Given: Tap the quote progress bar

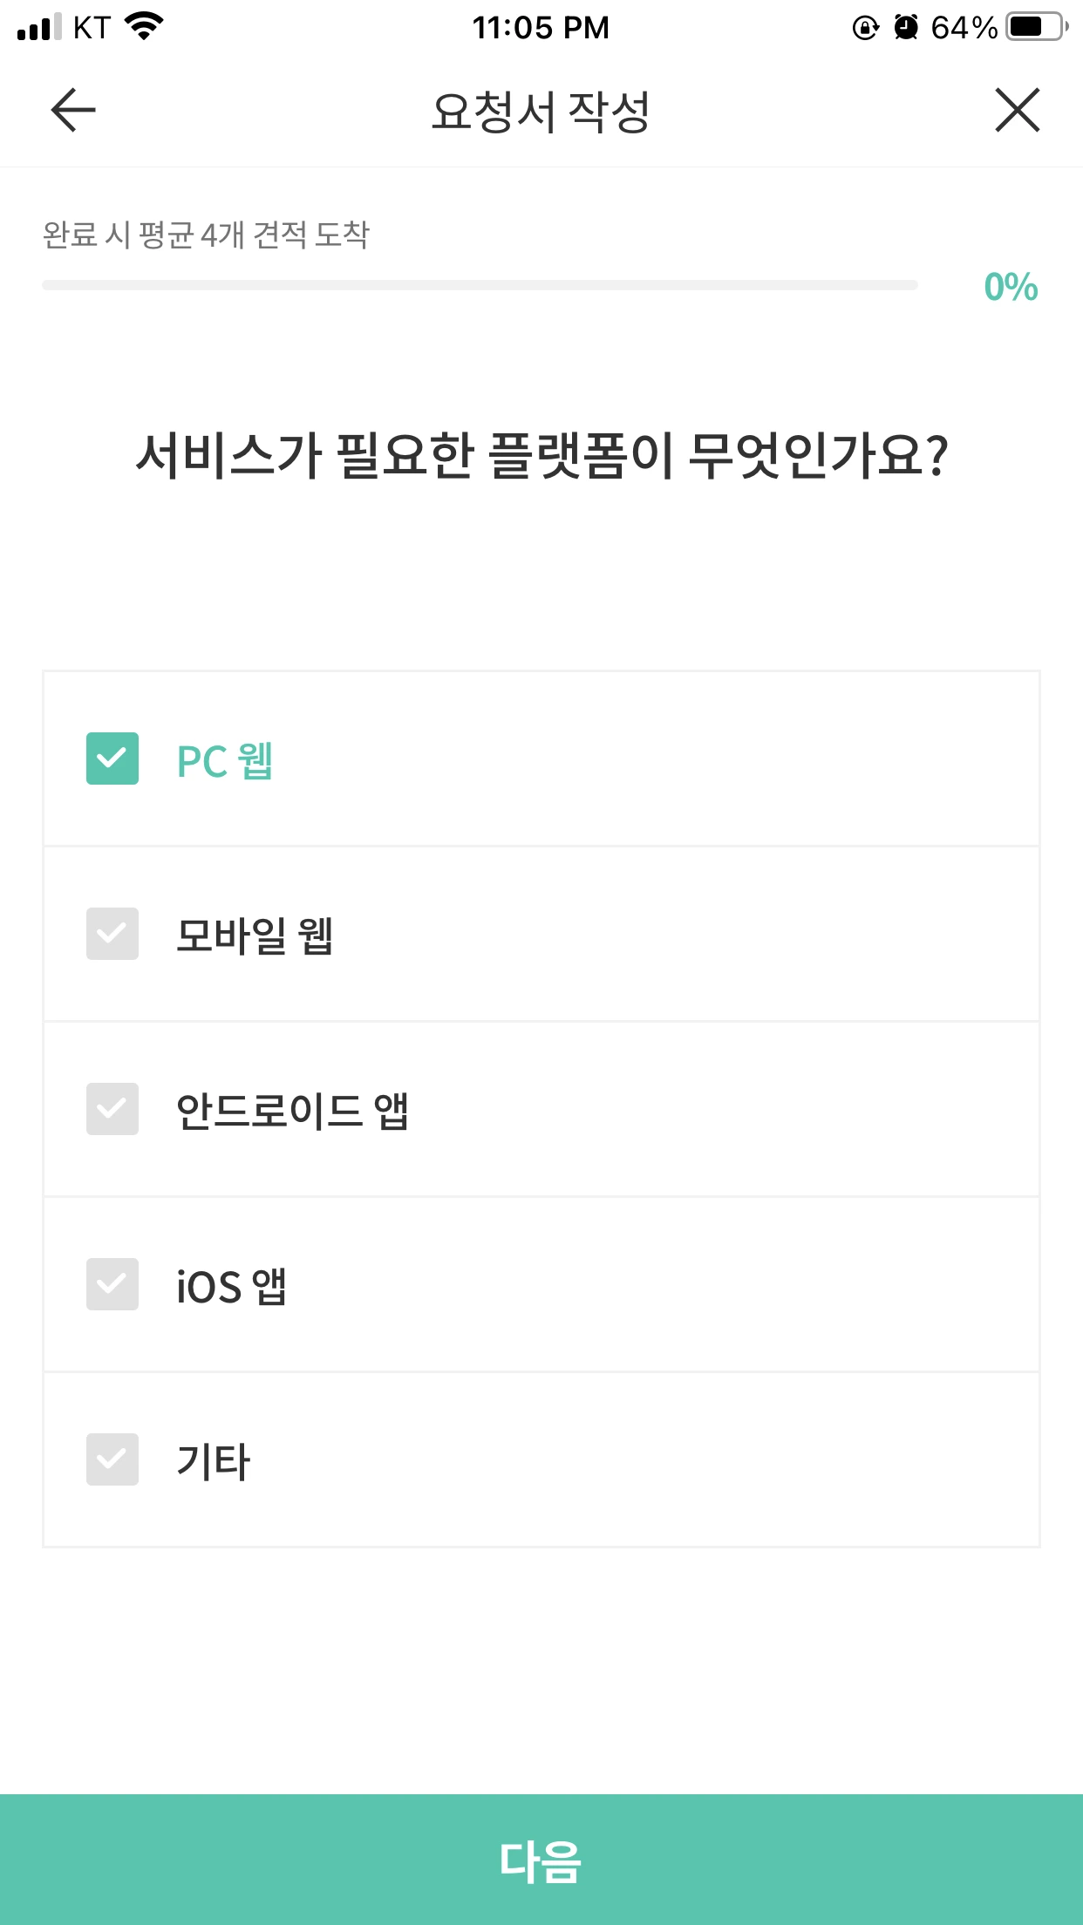Looking at the screenshot, I should coord(480,285).
